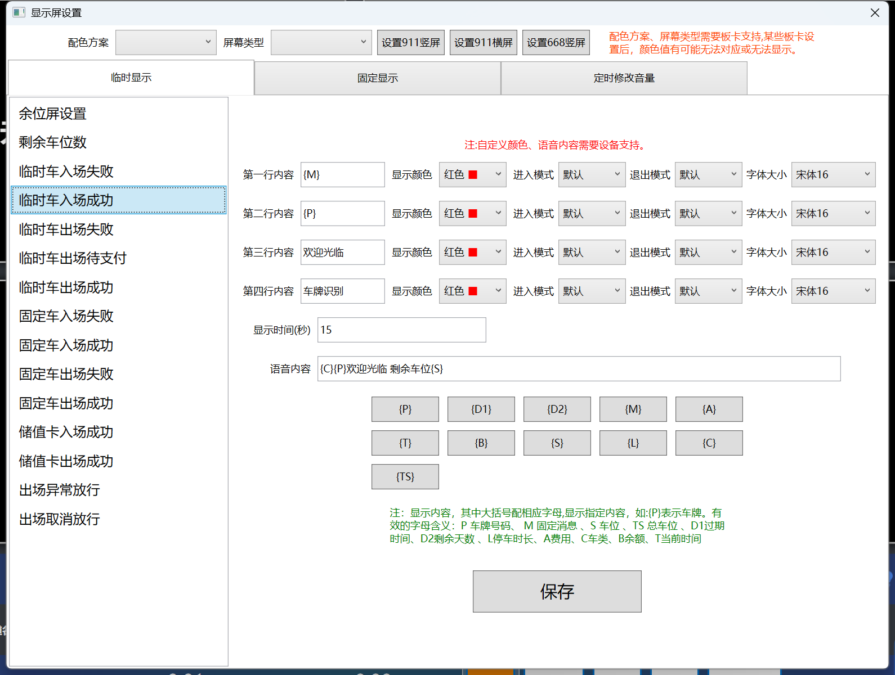895x675 pixels.
Task: Click the 第一行内容 text field
Action: tap(342, 174)
